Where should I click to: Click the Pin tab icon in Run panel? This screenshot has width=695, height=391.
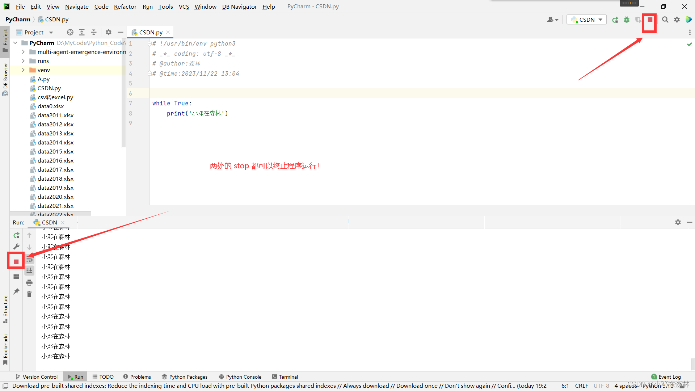click(x=16, y=292)
